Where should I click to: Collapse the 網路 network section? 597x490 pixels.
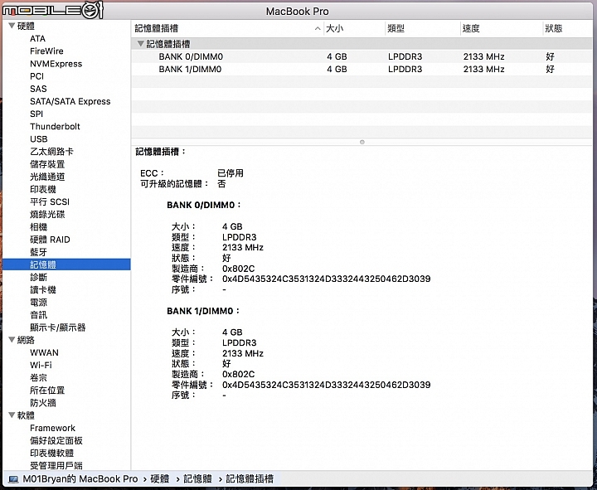tap(12, 340)
